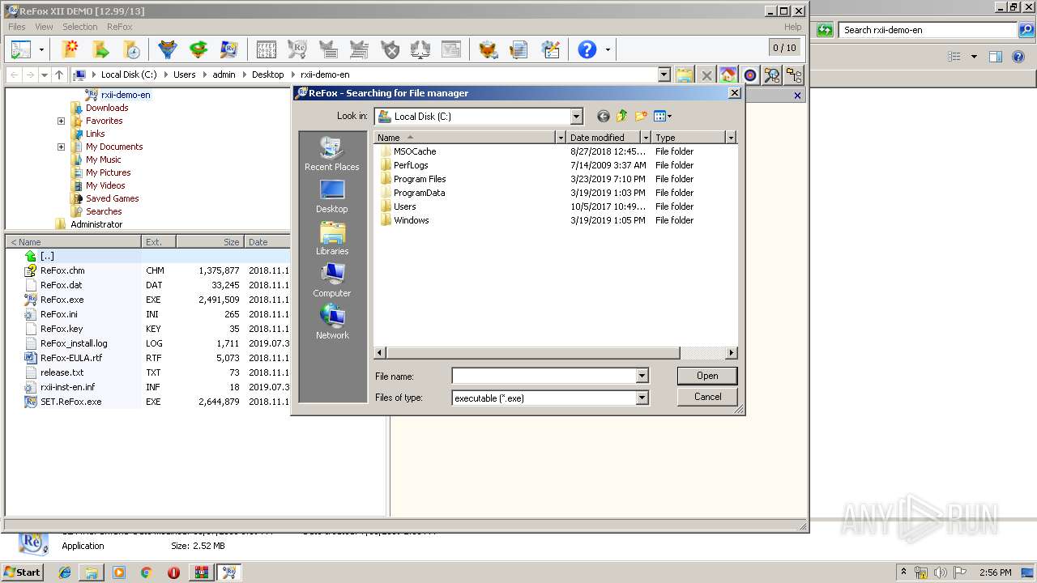Click the Search rxii-demo-en box in Explorer
1037x583 pixels.
pos(928,30)
